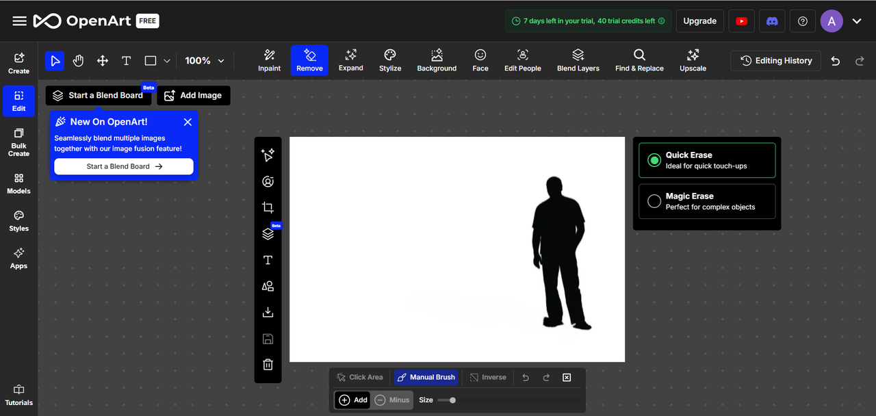Click Start a Blend Board arrow link
This screenshot has height=416, width=876.
pos(124,166)
